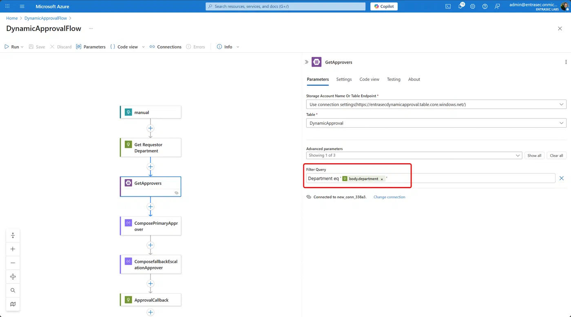Click the Azure search resources box

(285, 7)
